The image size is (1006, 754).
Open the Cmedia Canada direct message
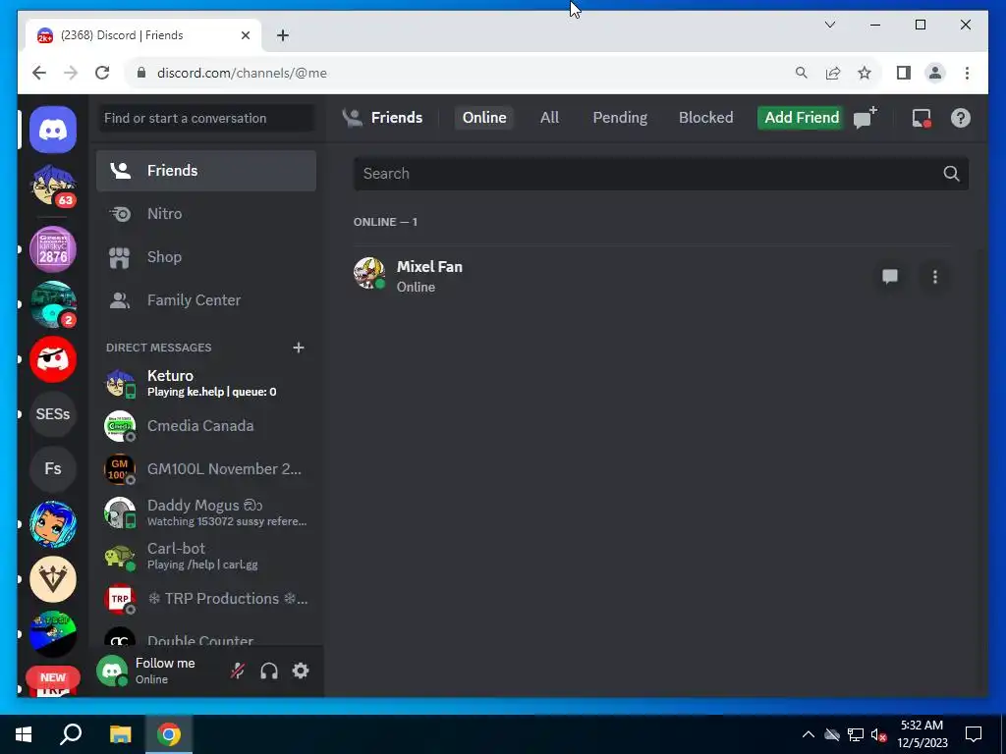[206, 426]
